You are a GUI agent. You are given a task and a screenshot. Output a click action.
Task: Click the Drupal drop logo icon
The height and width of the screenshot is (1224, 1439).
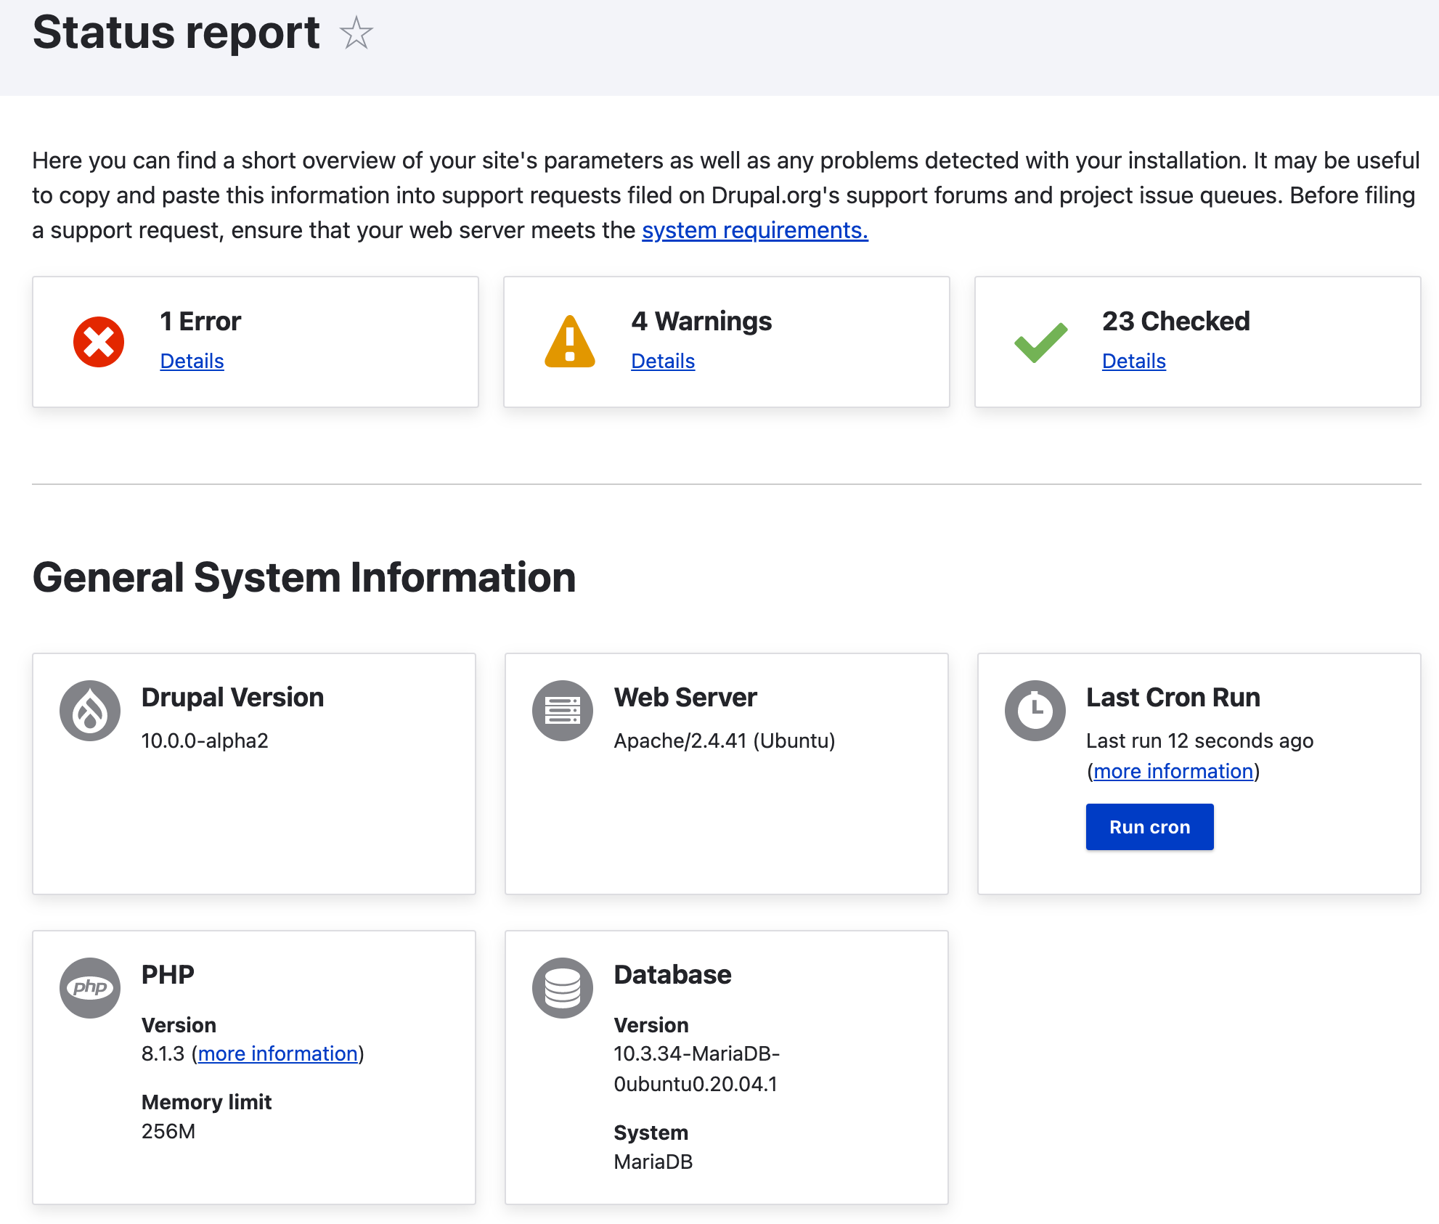(x=90, y=711)
